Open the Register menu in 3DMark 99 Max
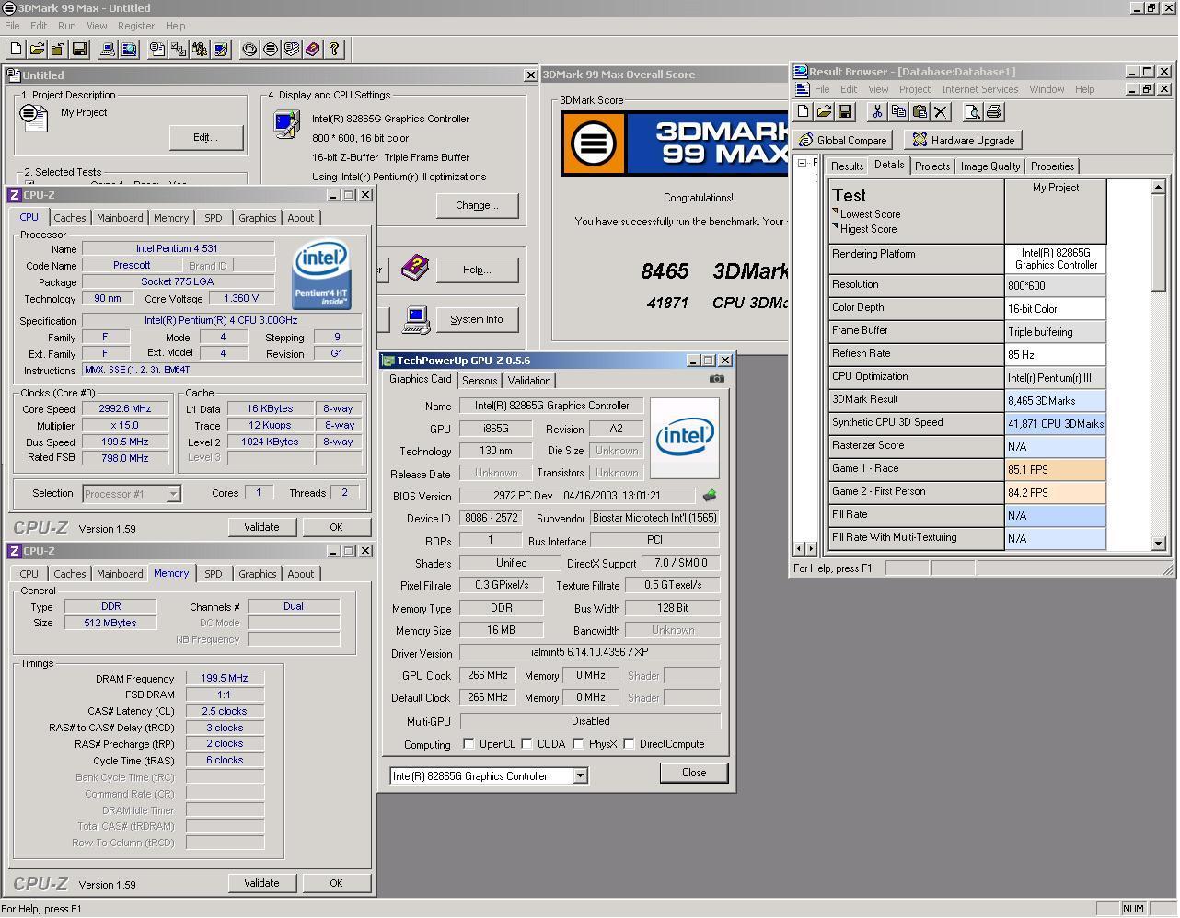1180x918 pixels. (136, 26)
